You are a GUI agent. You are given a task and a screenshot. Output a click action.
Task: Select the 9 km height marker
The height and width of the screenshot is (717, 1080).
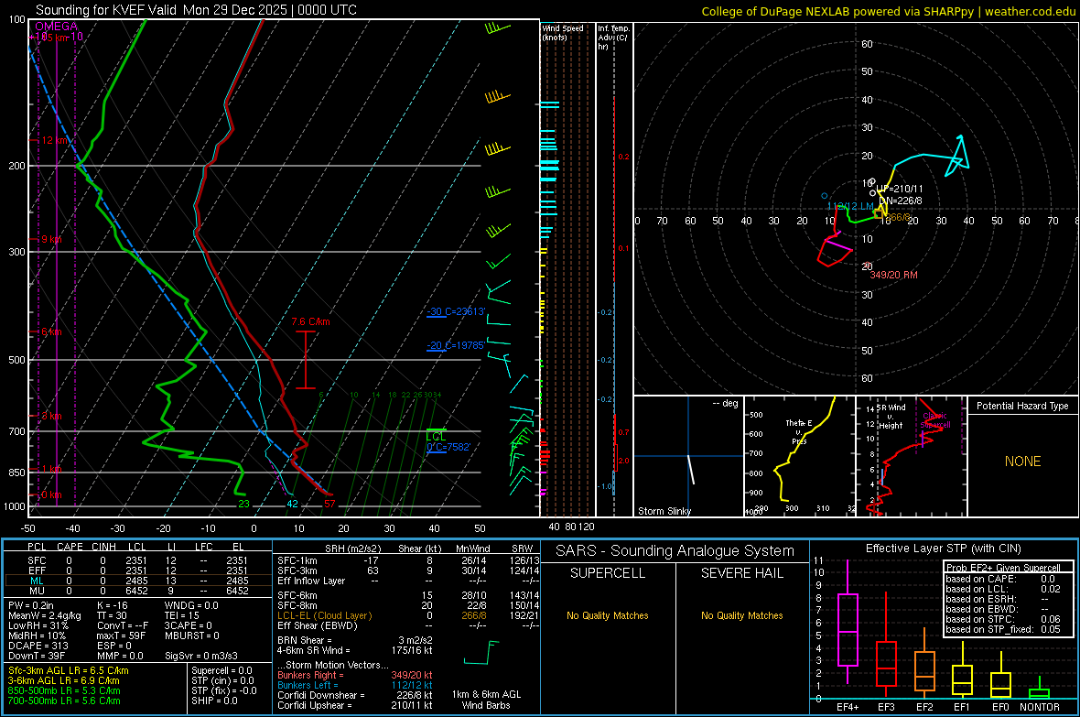[x=51, y=239]
